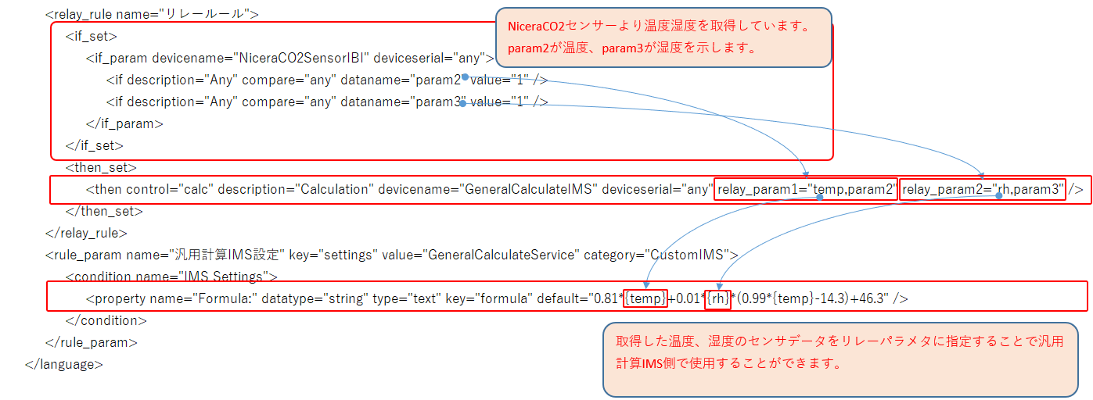
Task: Click key="settings" attribute text
Action: click(x=333, y=254)
